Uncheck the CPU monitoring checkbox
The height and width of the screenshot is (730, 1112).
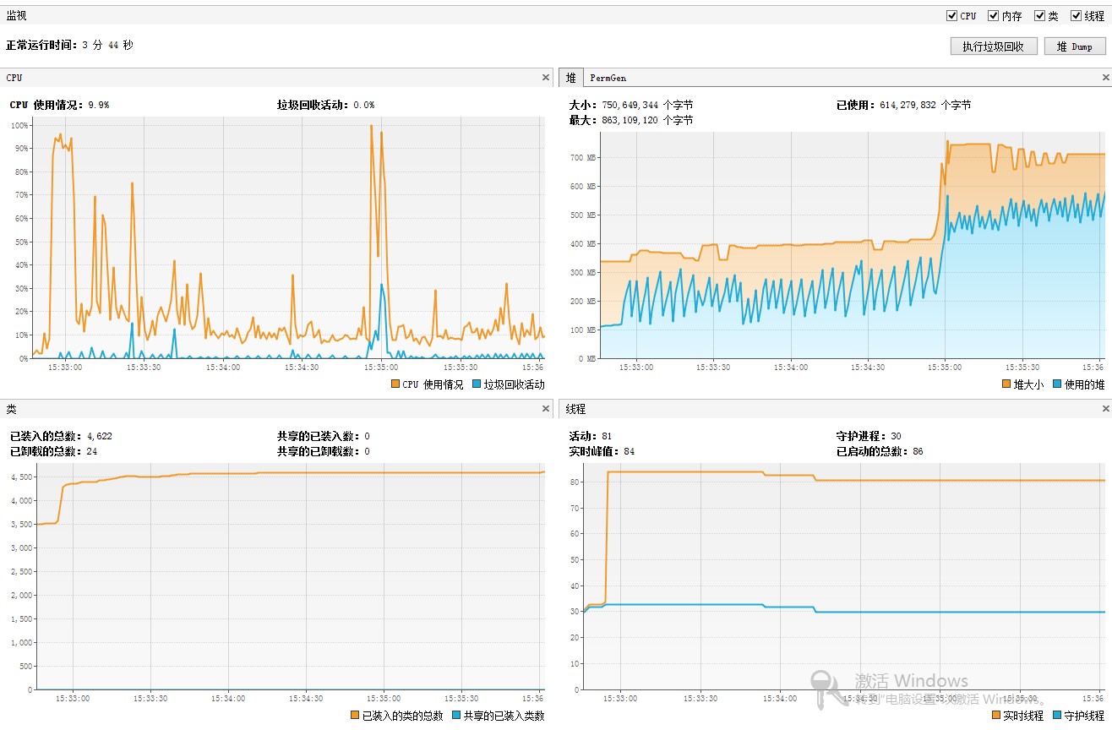[x=952, y=15]
